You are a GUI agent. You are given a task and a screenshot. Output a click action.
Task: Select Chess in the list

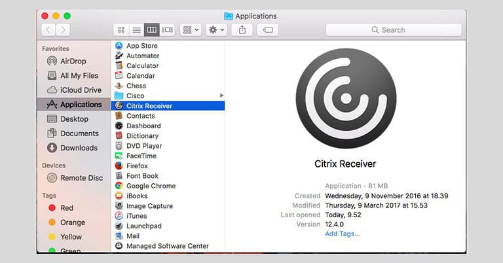(x=168, y=86)
